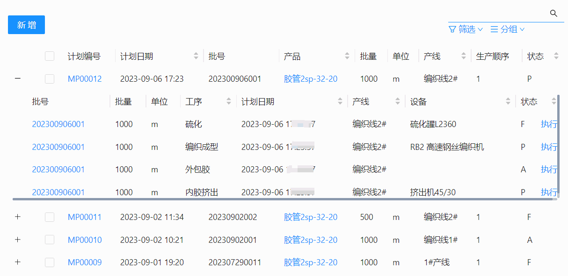Sort sub-table by 设备
The height and width of the screenshot is (276, 568).
coord(508,101)
